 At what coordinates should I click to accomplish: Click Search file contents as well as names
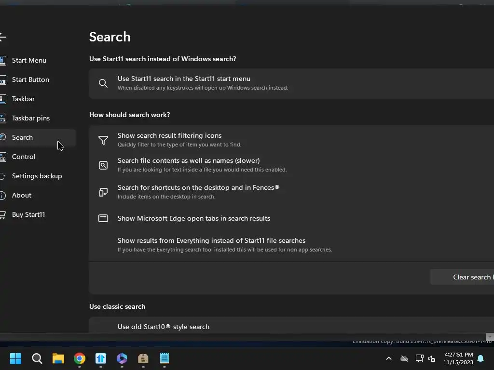[x=291, y=165]
